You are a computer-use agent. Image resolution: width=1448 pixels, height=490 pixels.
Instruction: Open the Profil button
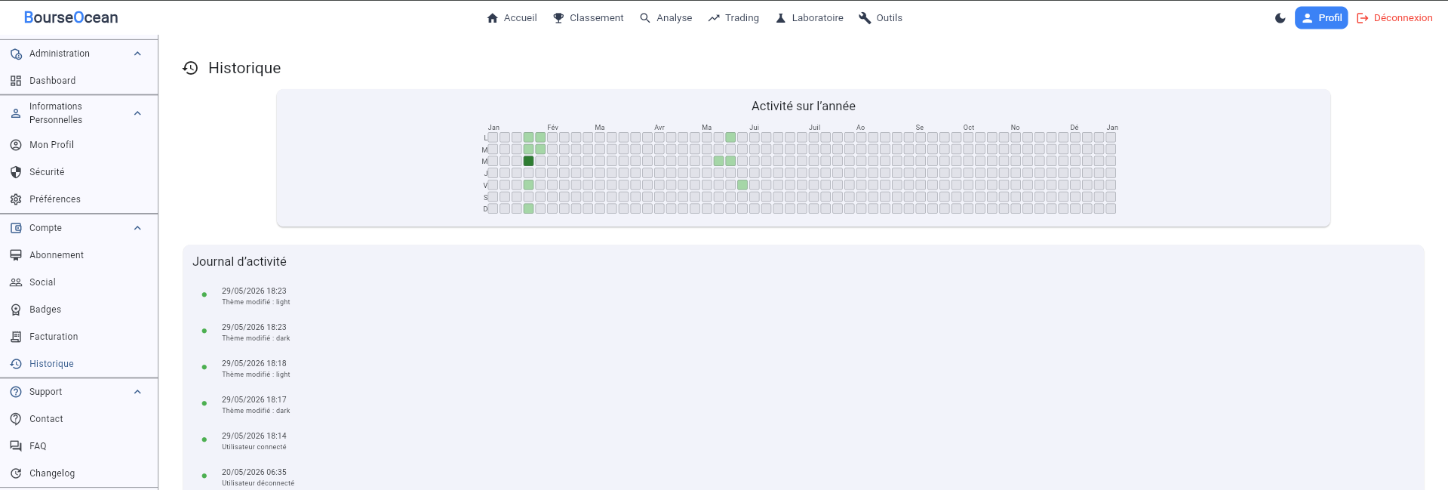pos(1321,18)
